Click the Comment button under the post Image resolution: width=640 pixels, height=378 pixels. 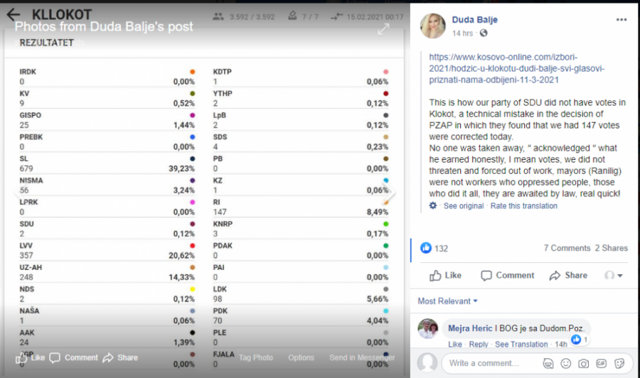(x=507, y=276)
